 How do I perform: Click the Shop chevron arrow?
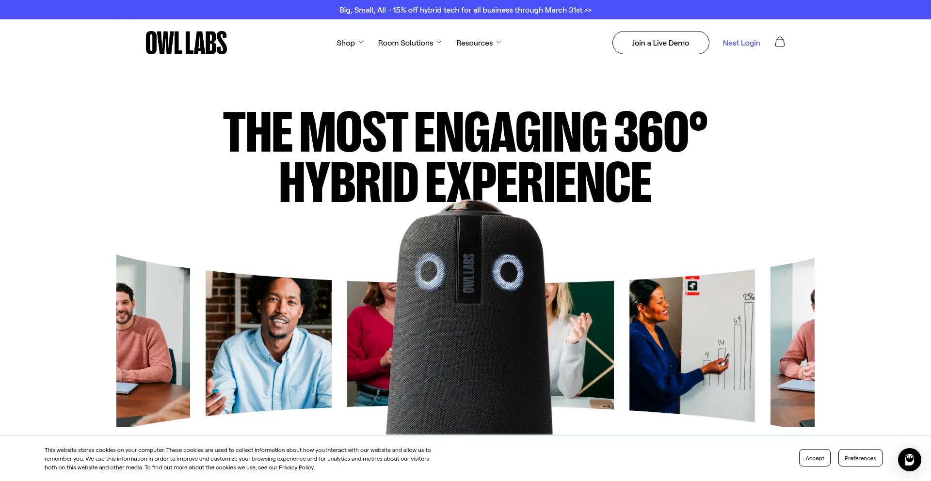click(361, 42)
